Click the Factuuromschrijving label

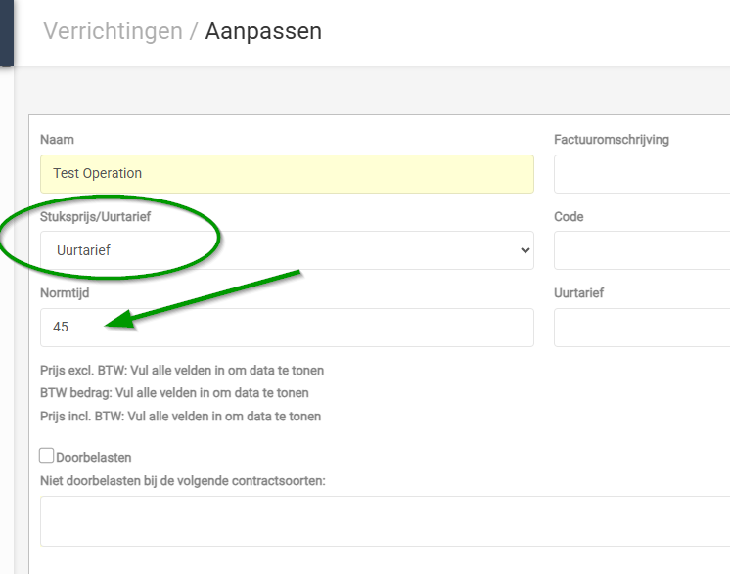pyautogui.click(x=611, y=140)
